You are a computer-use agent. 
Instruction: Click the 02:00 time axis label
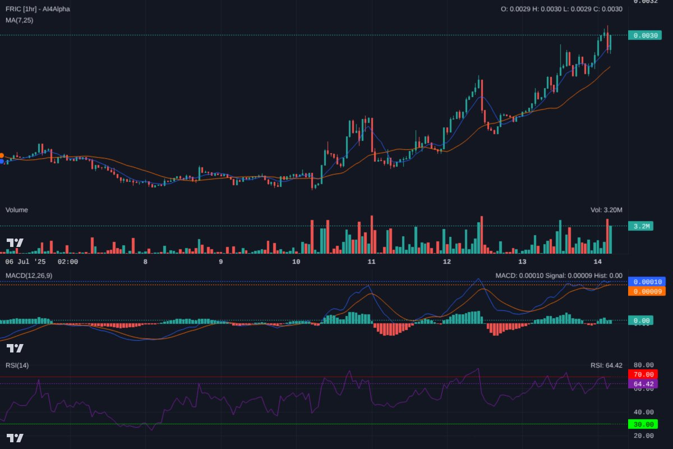pyautogui.click(x=68, y=262)
